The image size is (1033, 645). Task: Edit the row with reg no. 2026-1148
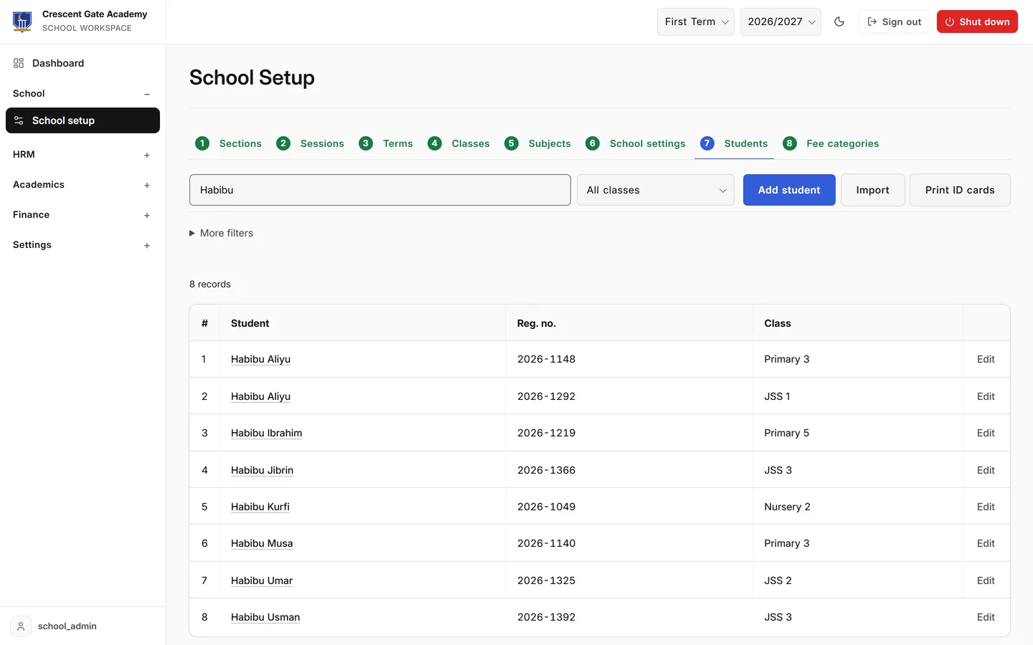(986, 359)
